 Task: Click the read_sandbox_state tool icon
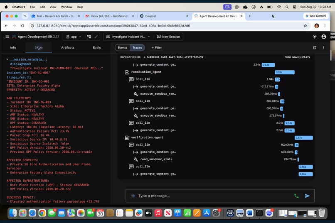(x=135, y=159)
